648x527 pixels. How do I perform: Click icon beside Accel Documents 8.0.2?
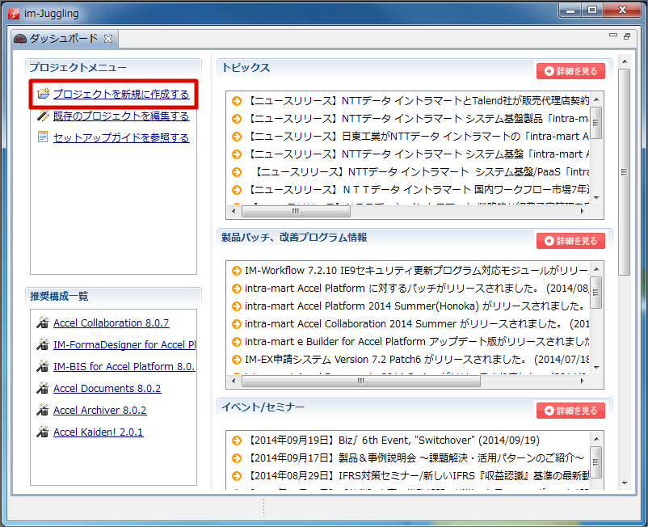(43, 388)
